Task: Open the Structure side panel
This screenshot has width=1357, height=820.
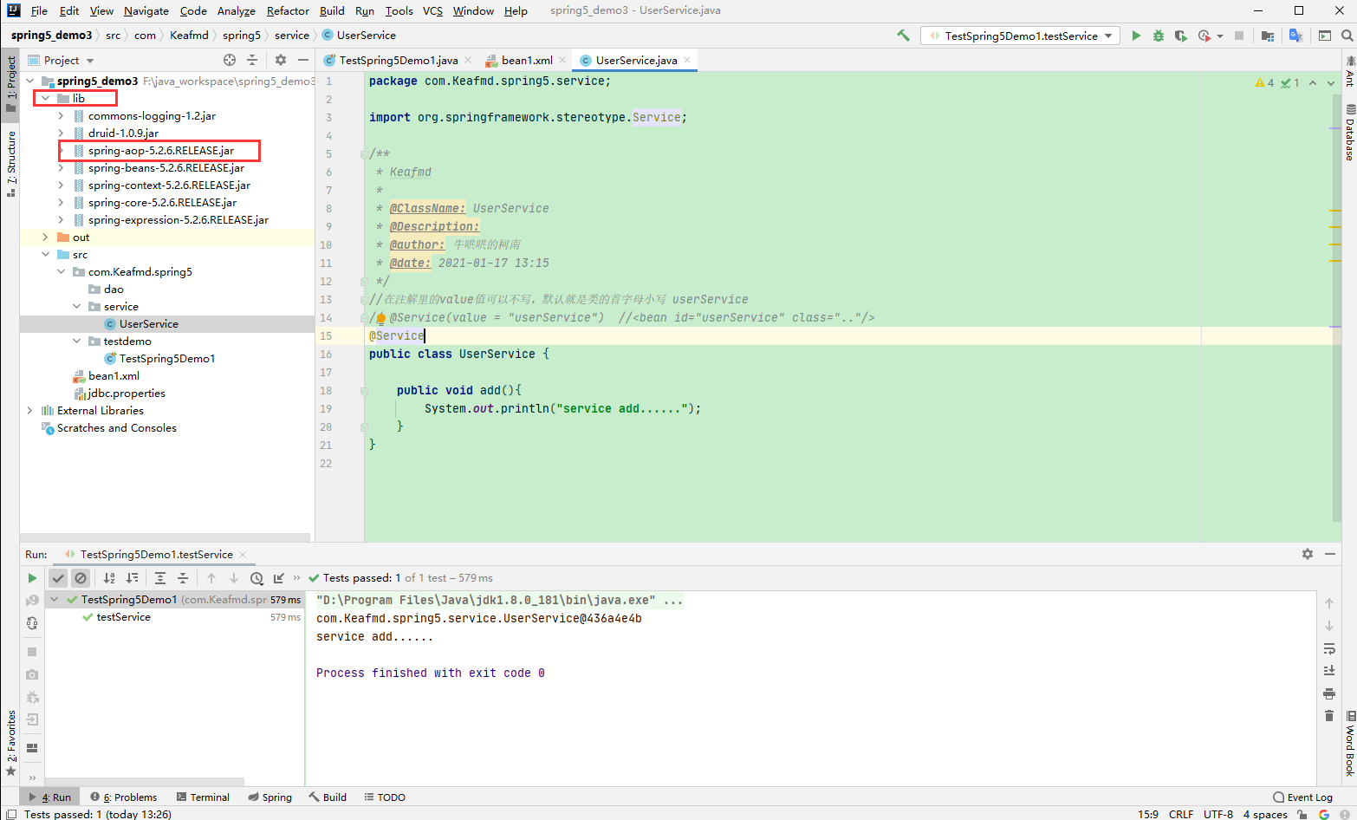Action: point(10,163)
